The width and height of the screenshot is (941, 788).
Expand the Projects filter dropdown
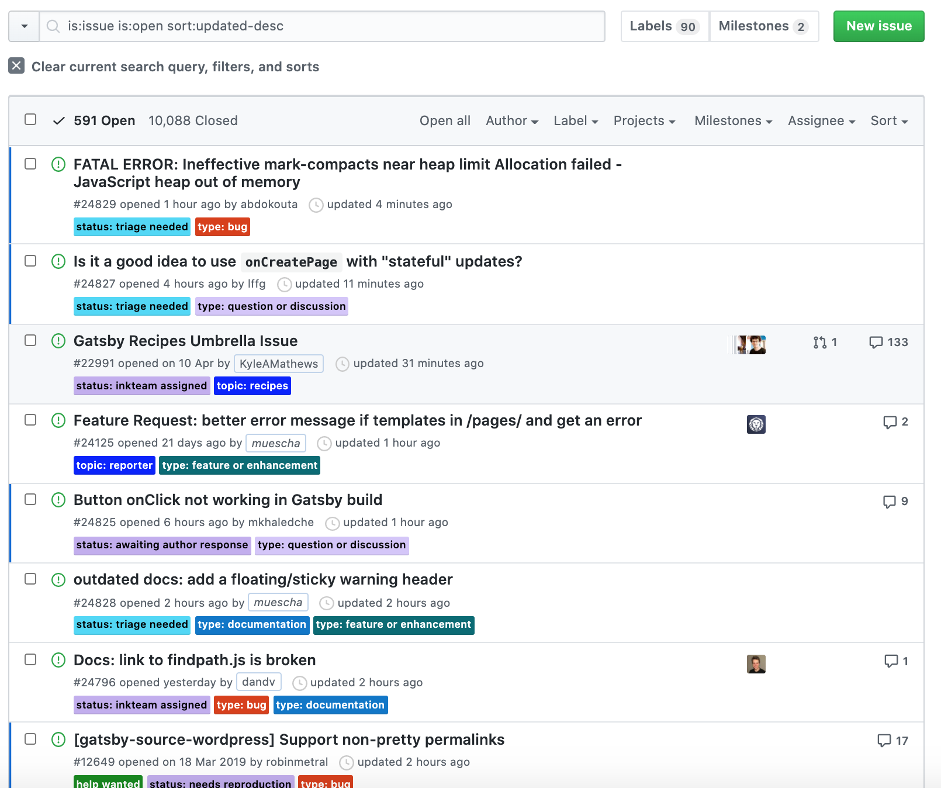644,121
